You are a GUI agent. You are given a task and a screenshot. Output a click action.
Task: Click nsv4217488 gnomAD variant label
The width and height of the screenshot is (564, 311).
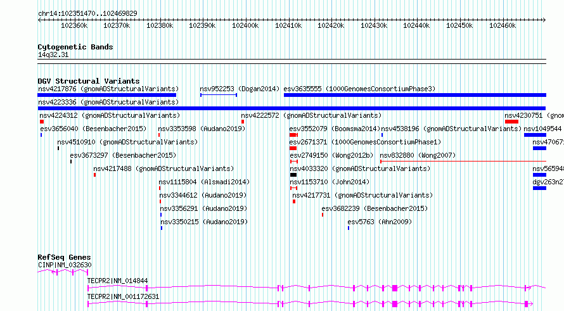coord(163,168)
